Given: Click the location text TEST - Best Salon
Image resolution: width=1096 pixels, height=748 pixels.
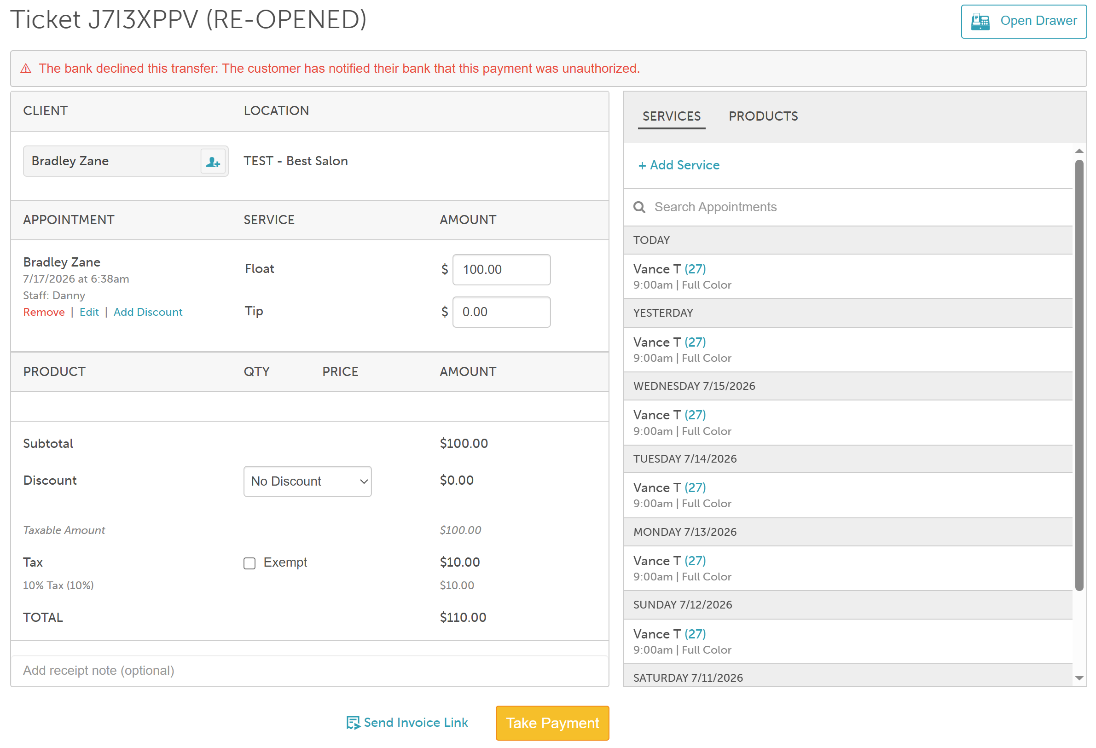Looking at the screenshot, I should coord(296,161).
